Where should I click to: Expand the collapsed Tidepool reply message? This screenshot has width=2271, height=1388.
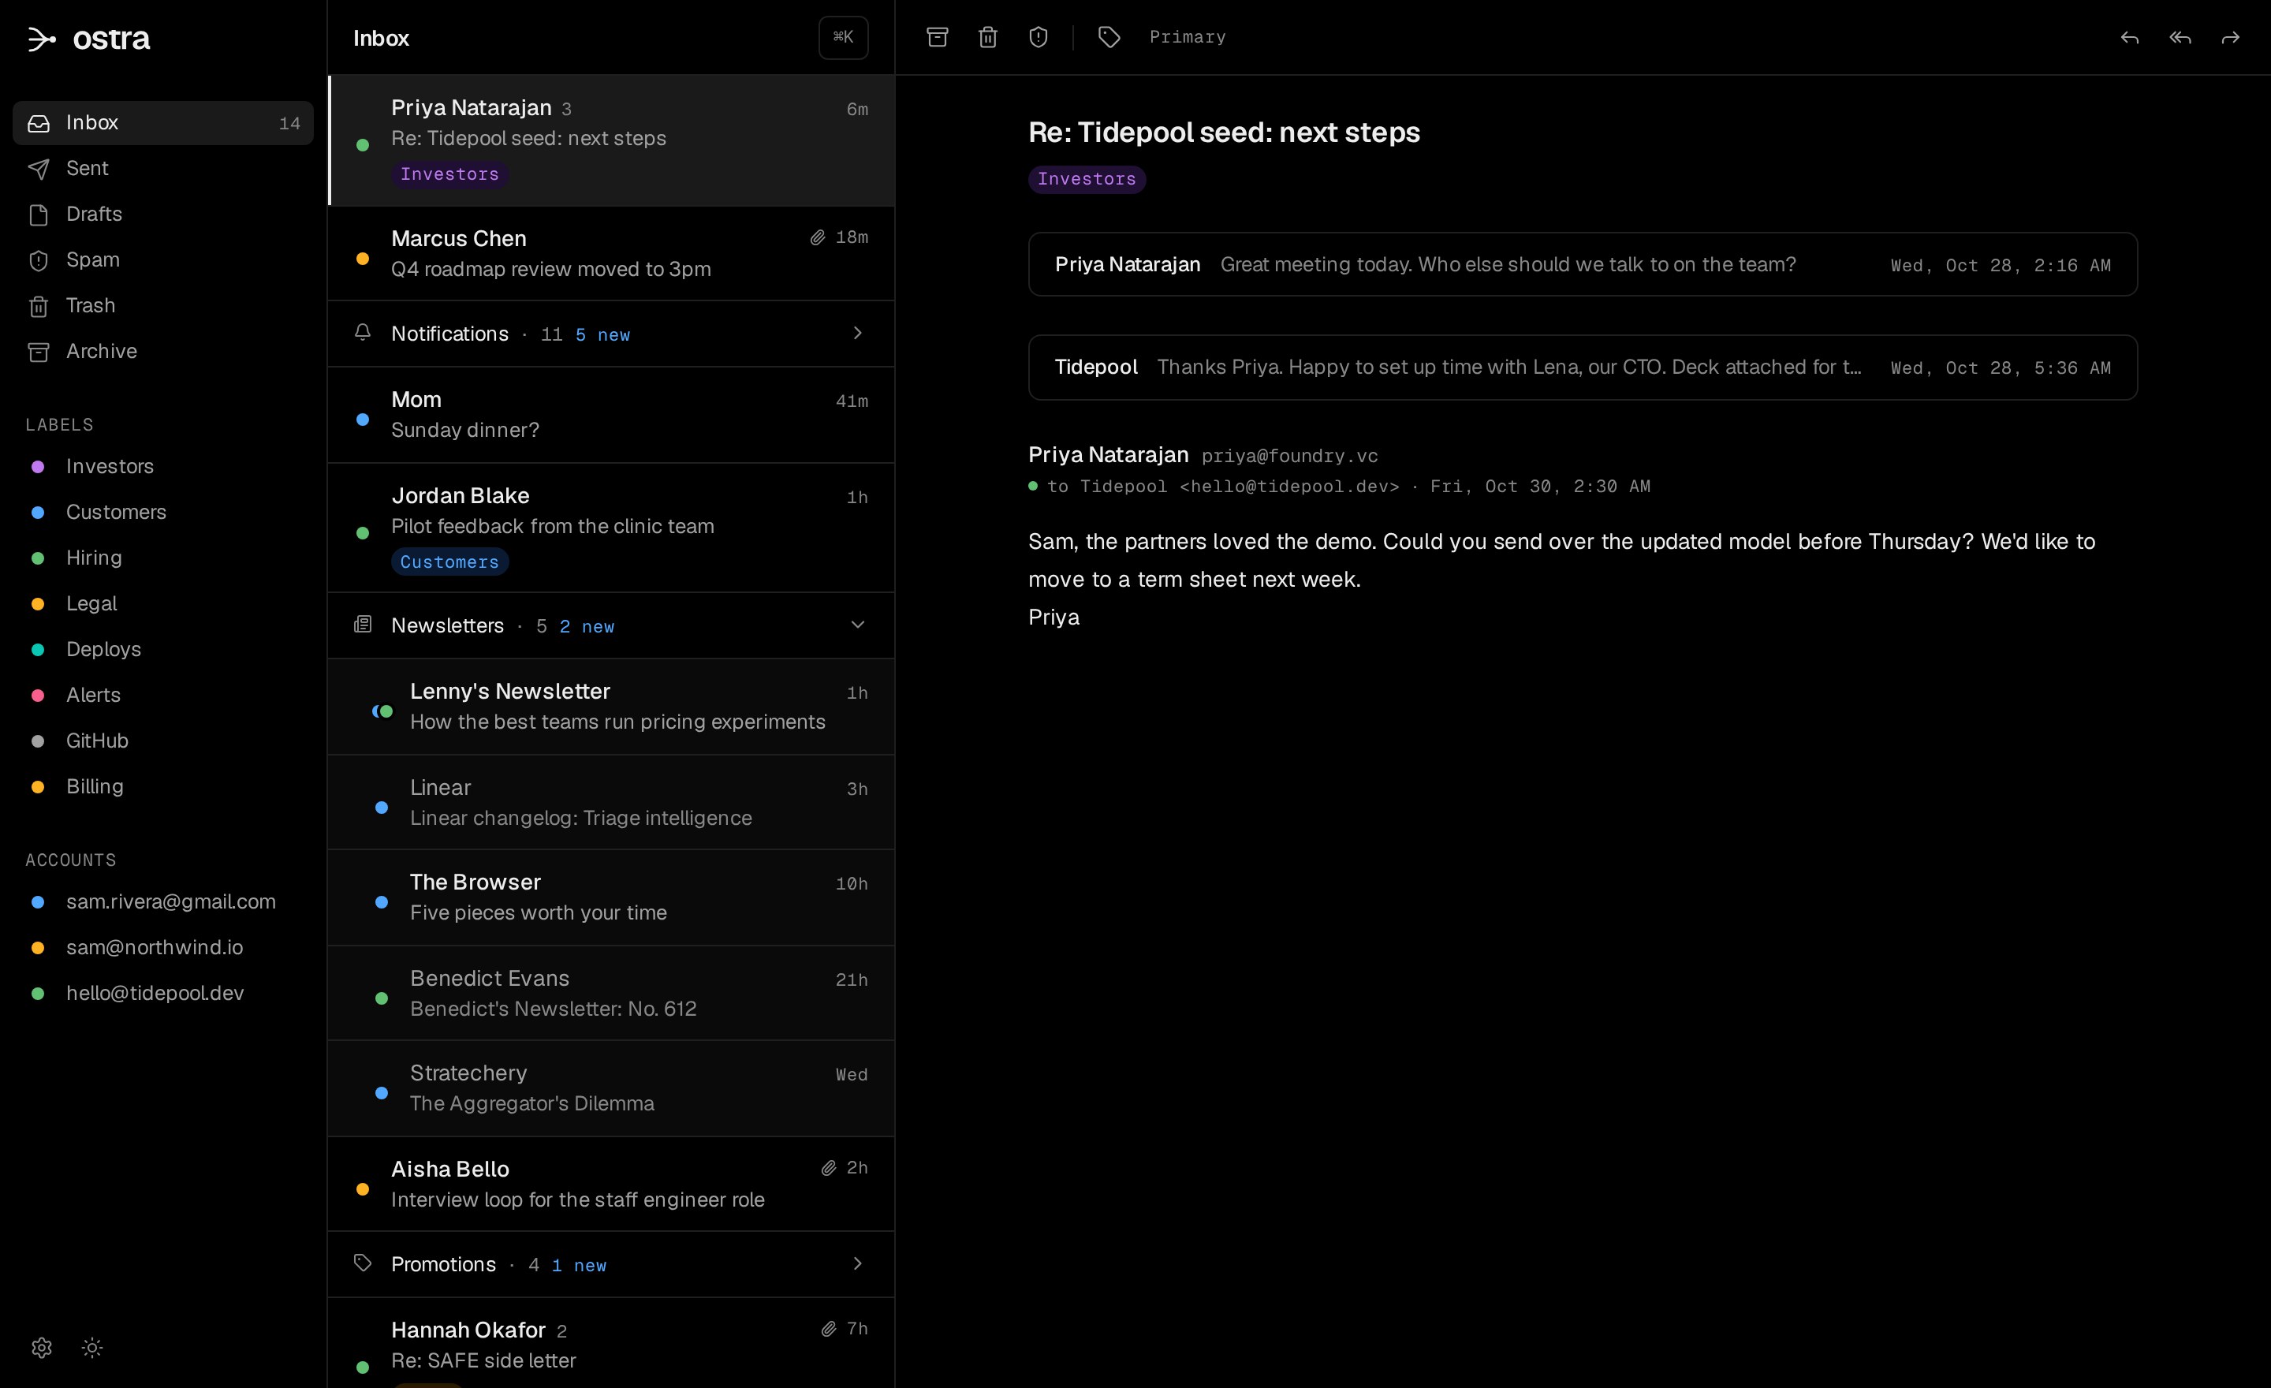(x=1583, y=367)
